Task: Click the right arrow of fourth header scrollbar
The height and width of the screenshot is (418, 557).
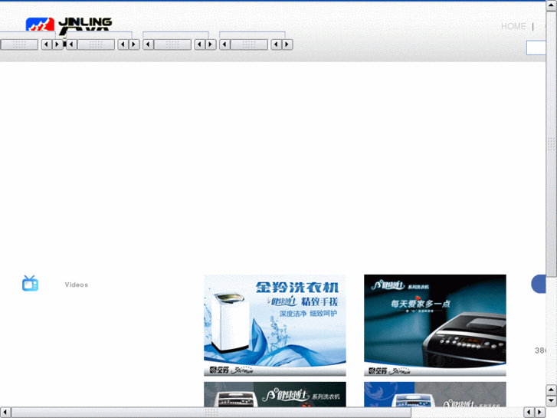Action: click(287, 44)
